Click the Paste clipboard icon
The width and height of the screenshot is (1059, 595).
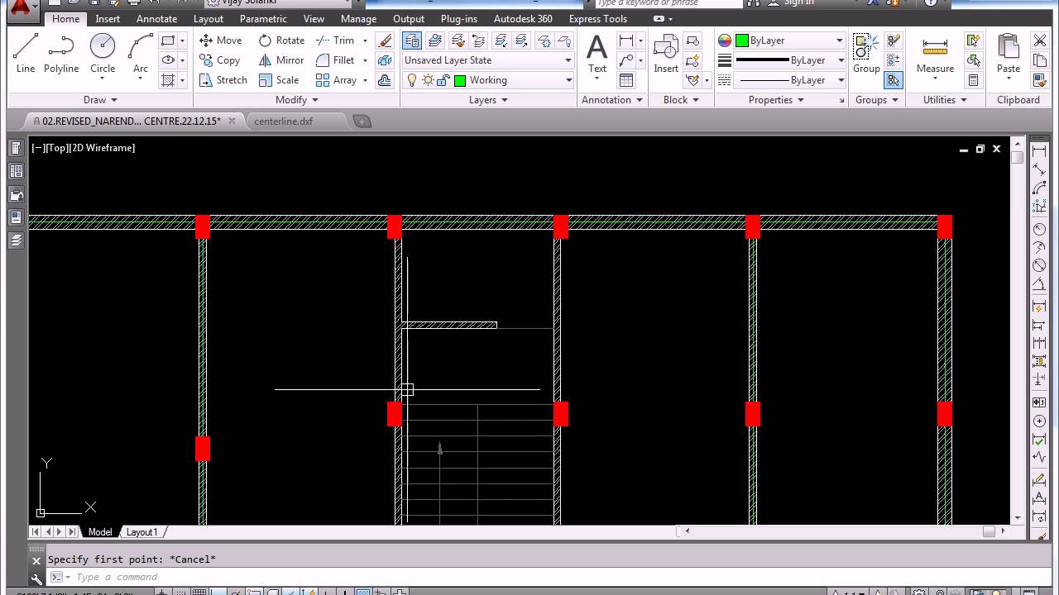1008,54
